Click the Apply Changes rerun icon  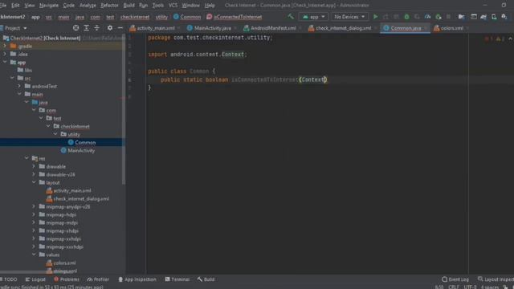(x=385, y=16)
